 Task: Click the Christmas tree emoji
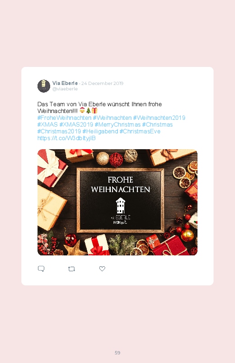tap(89, 110)
